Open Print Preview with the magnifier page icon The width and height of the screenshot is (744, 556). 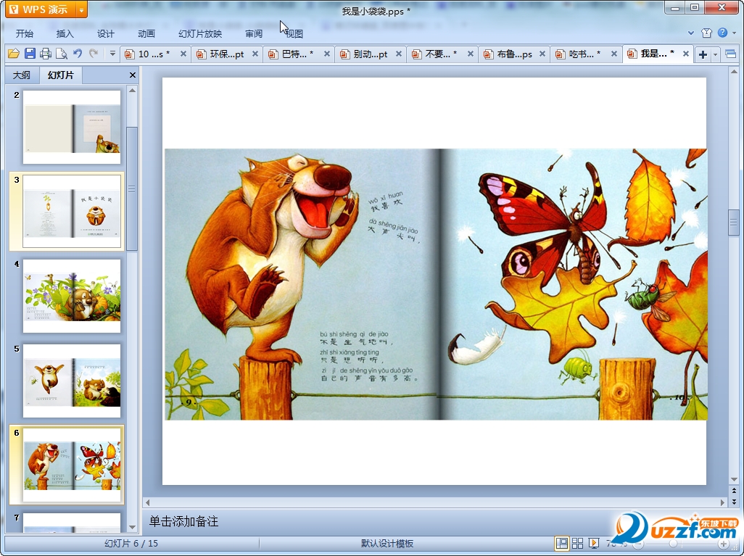pos(61,54)
